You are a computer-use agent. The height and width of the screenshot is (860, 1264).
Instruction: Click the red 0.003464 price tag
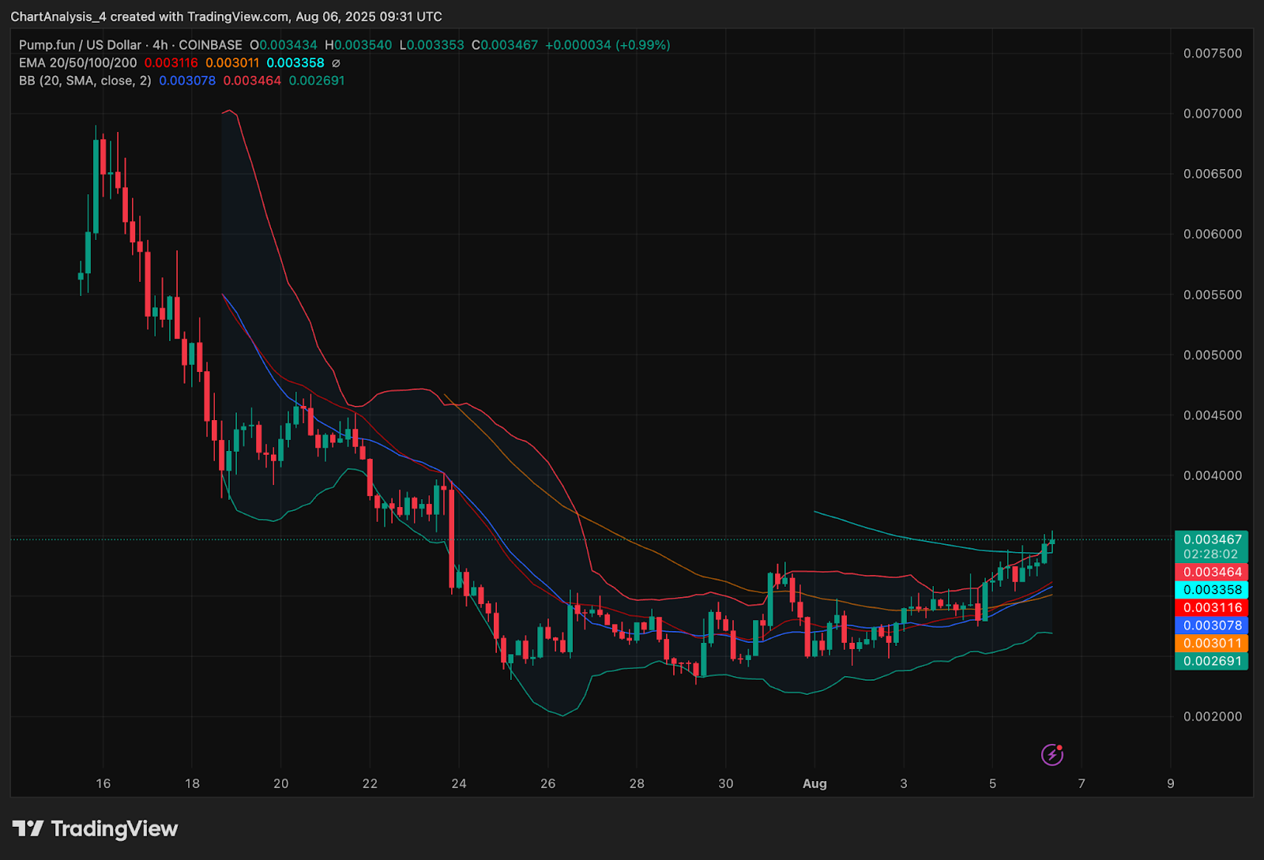click(x=1211, y=572)
